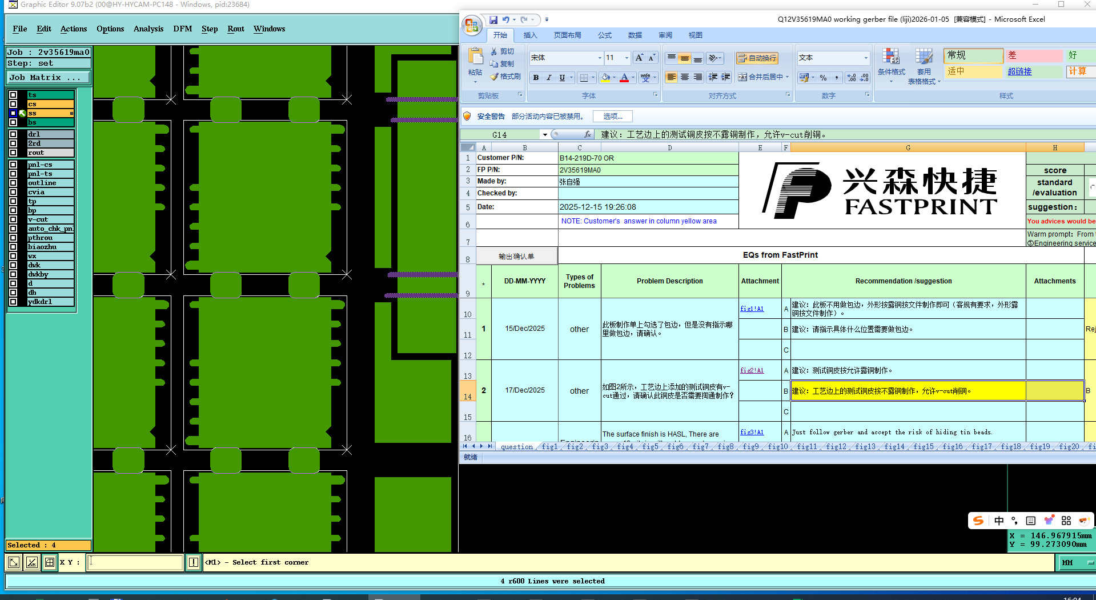Click the 输出确认单 button in spreadsheet
Image resolution: width=1096 pixels, height=600 pixels.
516,257
